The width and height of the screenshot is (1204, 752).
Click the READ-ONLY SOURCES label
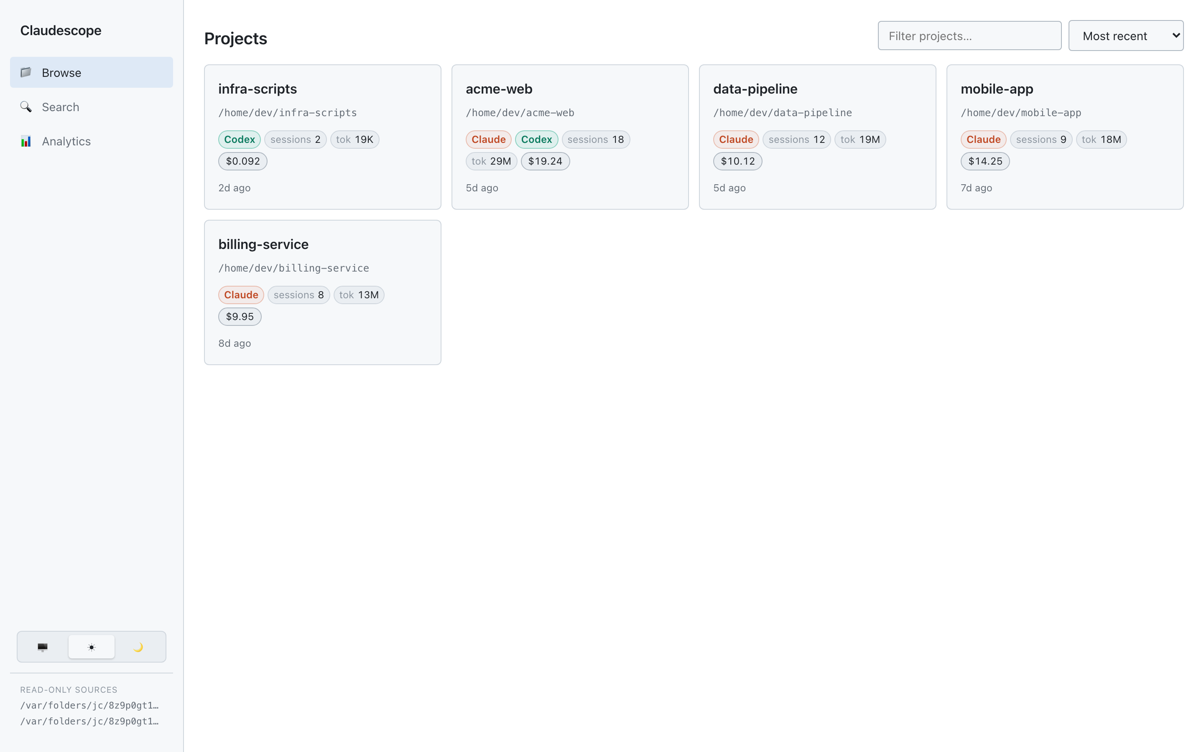(69, 690)
